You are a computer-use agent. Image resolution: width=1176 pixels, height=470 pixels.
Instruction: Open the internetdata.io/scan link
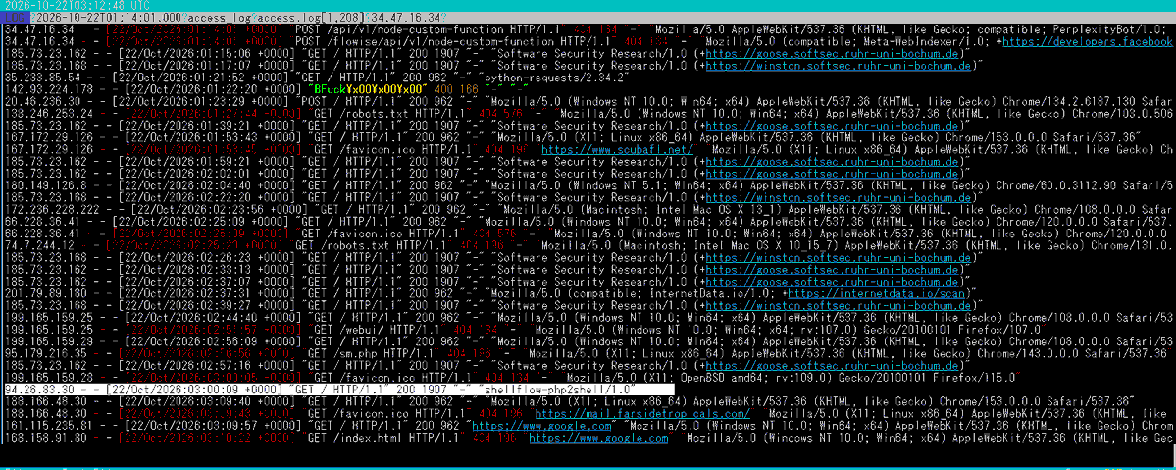(877, 293)
